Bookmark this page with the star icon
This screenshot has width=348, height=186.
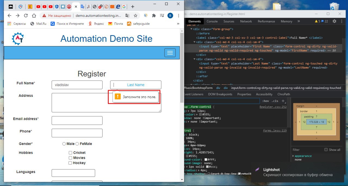pyautogui.click(x=135, y=15)
